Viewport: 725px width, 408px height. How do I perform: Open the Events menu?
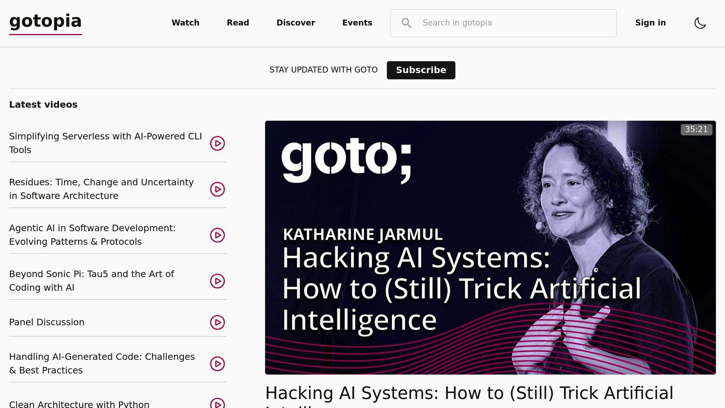tap(357, 23)
